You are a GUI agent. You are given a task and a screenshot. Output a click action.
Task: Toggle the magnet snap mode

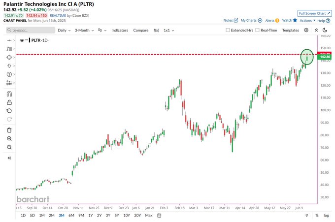point(9,94)
